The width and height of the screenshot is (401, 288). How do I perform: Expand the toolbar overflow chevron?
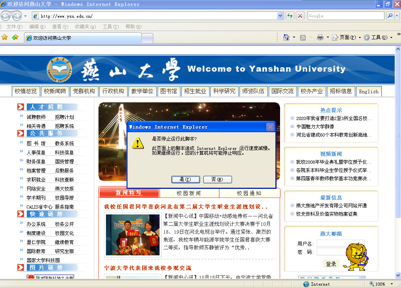coord(399,34)
